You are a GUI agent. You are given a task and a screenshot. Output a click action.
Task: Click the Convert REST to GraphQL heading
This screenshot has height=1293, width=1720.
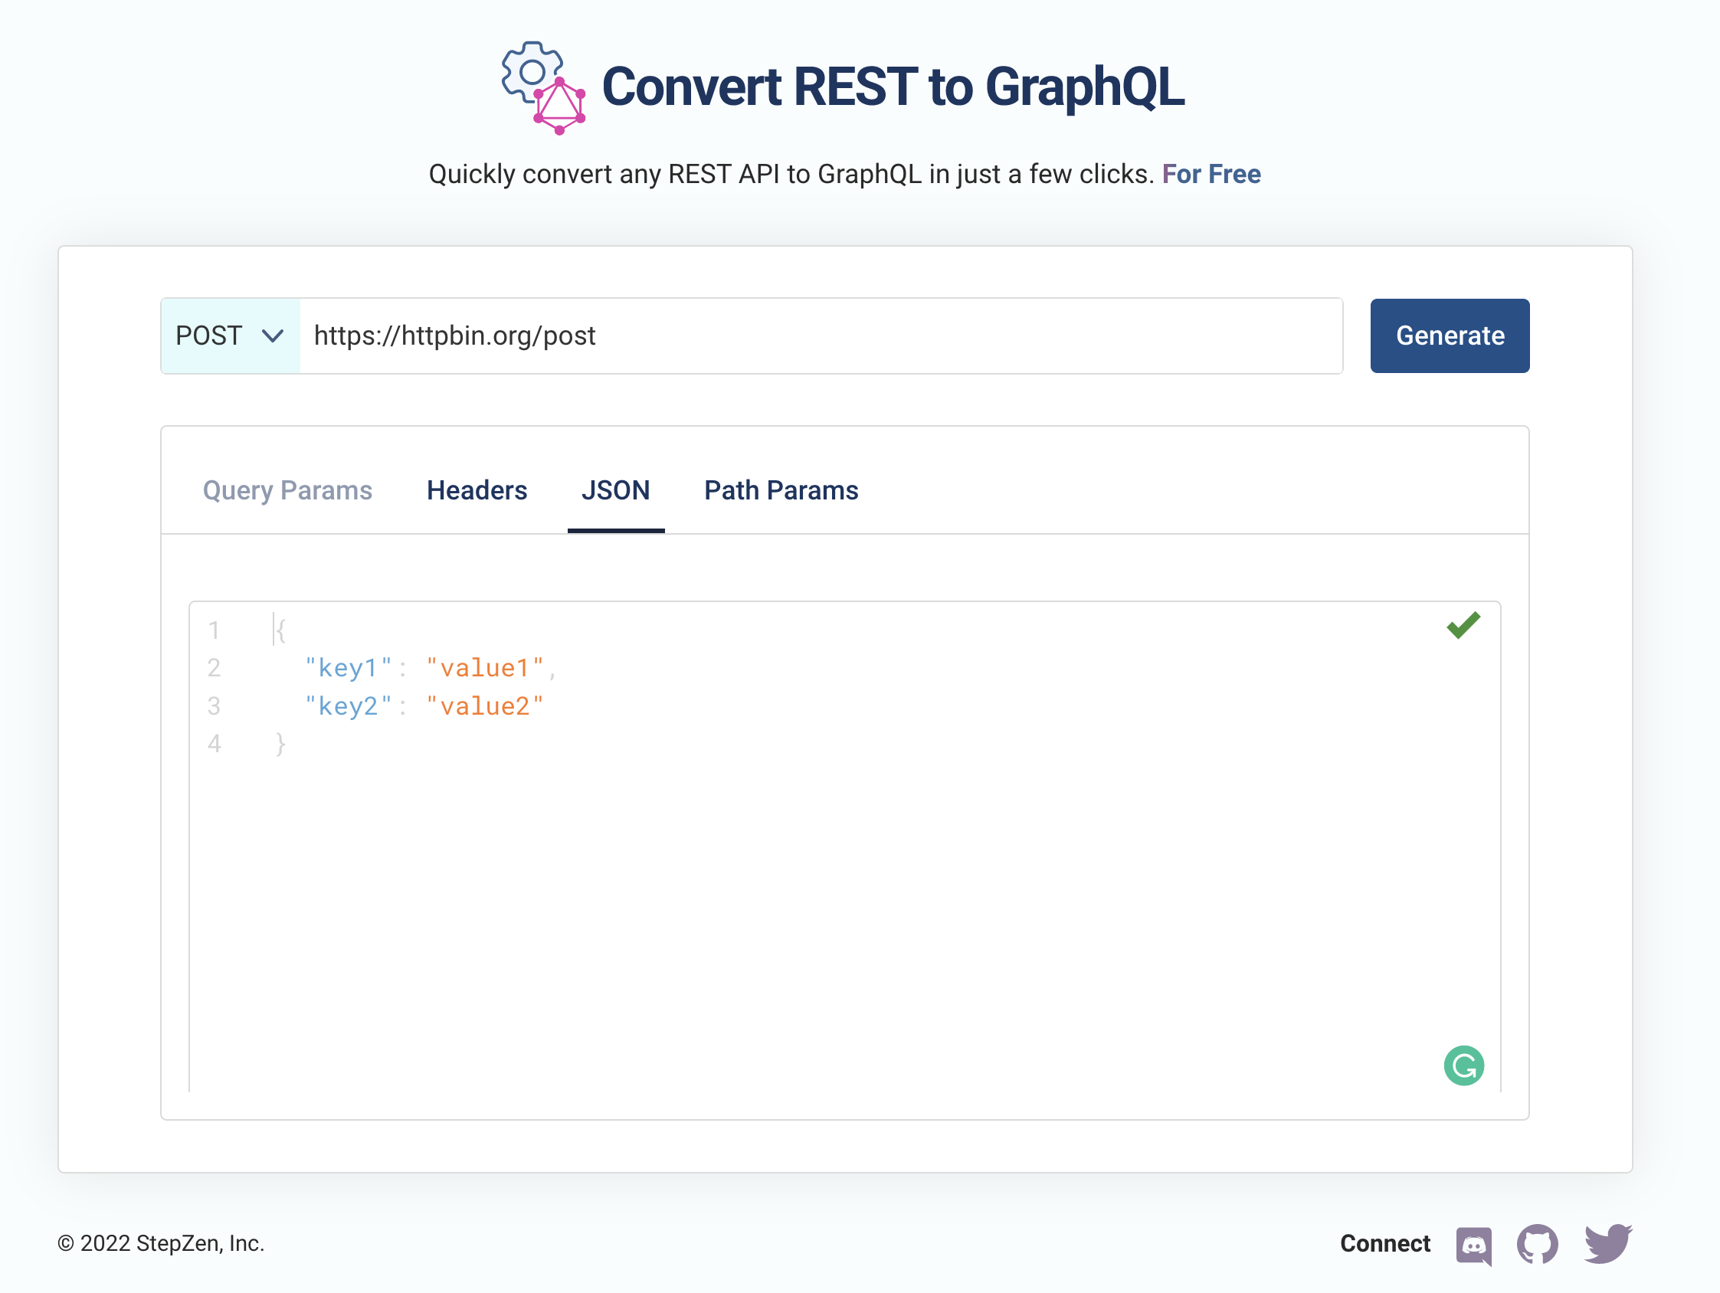tap(893, 87)
